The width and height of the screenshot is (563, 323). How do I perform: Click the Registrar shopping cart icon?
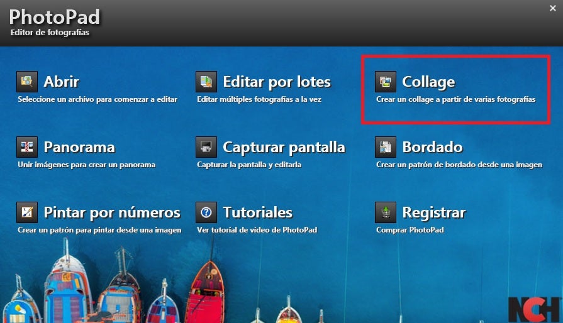pyautogui.click(x=385, y=212)
